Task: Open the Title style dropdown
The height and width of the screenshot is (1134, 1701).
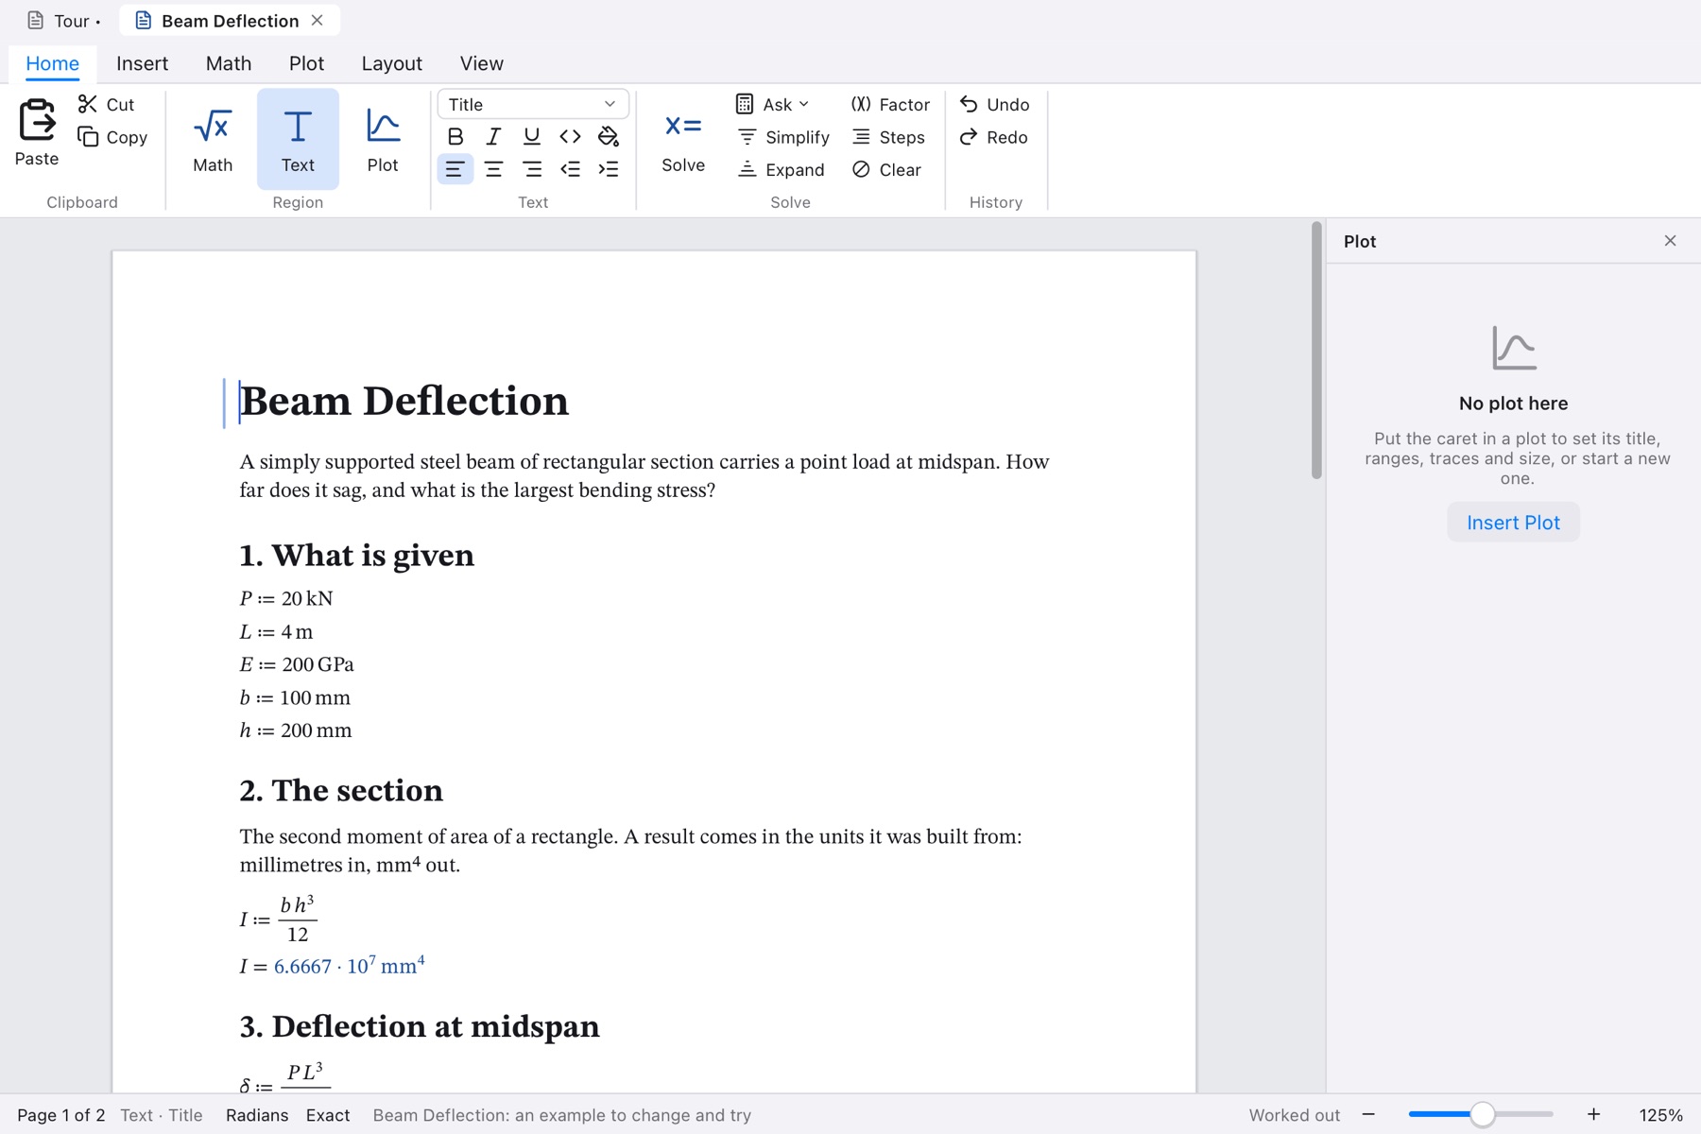Action: coord(533,104)
